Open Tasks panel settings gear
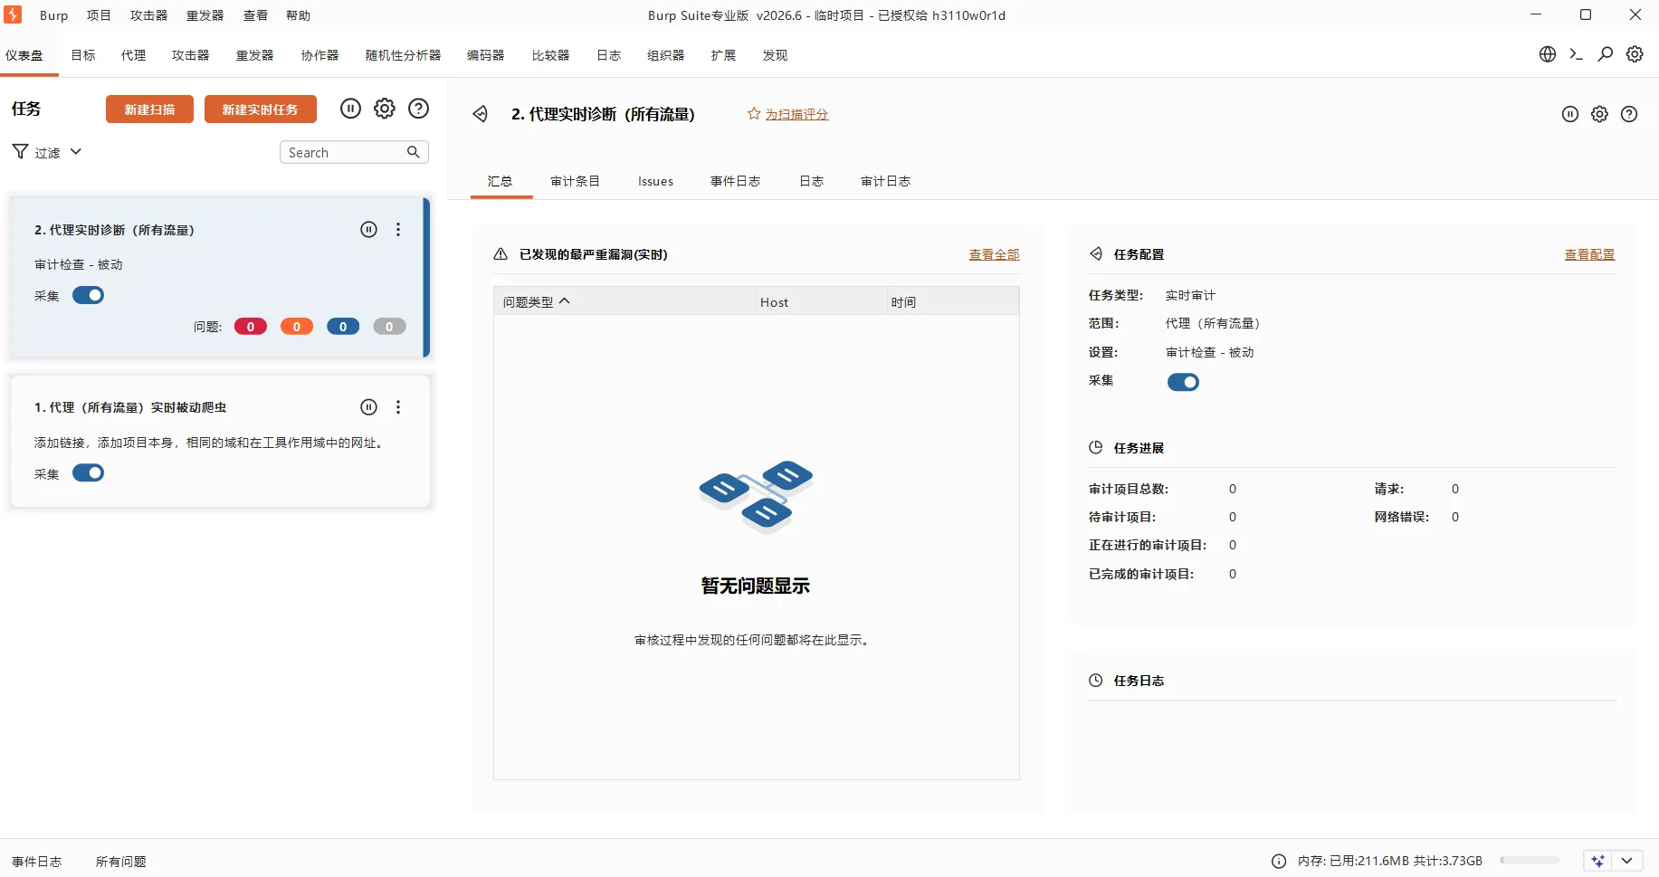 [x=385, y=109]
